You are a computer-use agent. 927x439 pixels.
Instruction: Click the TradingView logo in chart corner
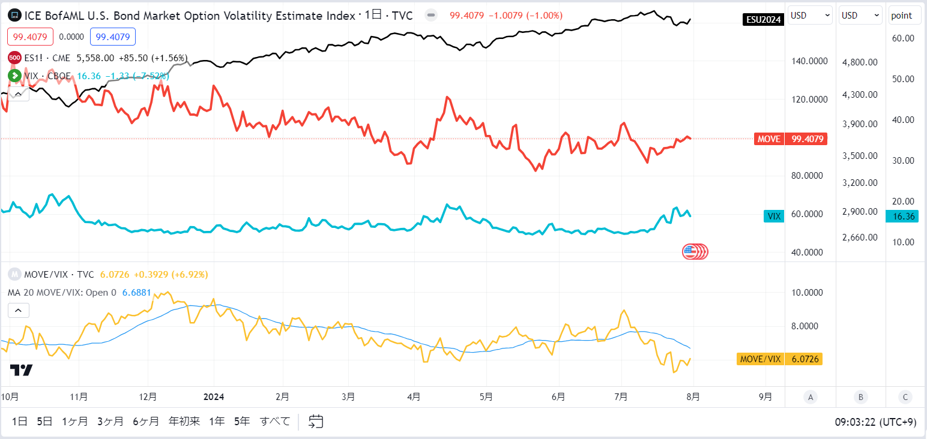tap(21, 370)
